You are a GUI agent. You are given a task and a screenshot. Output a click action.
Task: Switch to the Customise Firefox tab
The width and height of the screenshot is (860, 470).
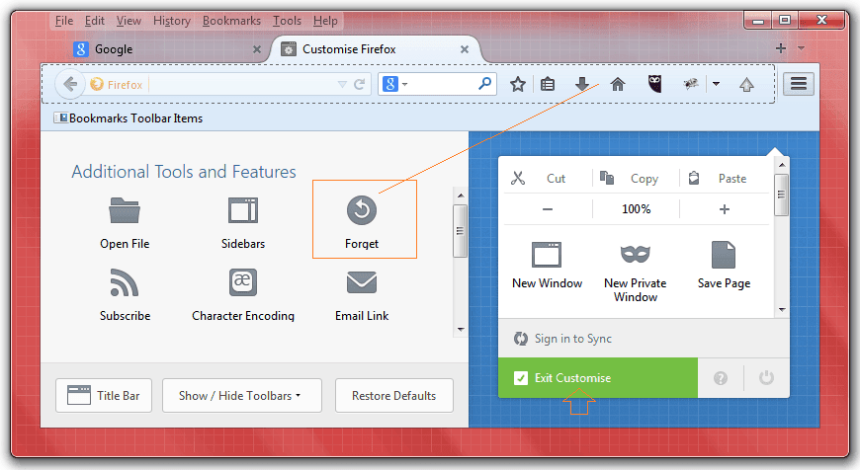point(376,49)
